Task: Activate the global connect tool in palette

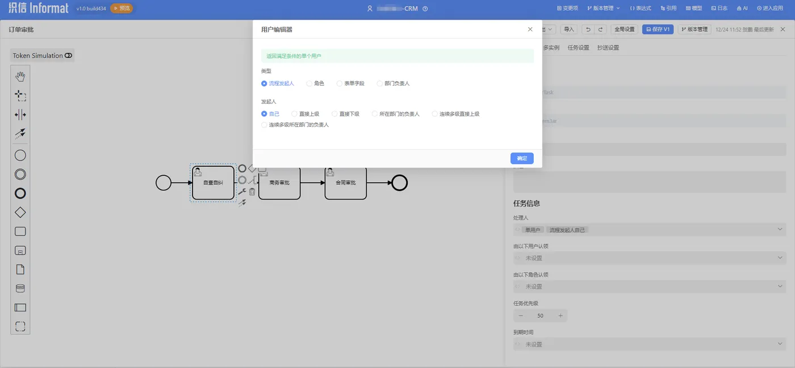Action: [x=20, y=134]
